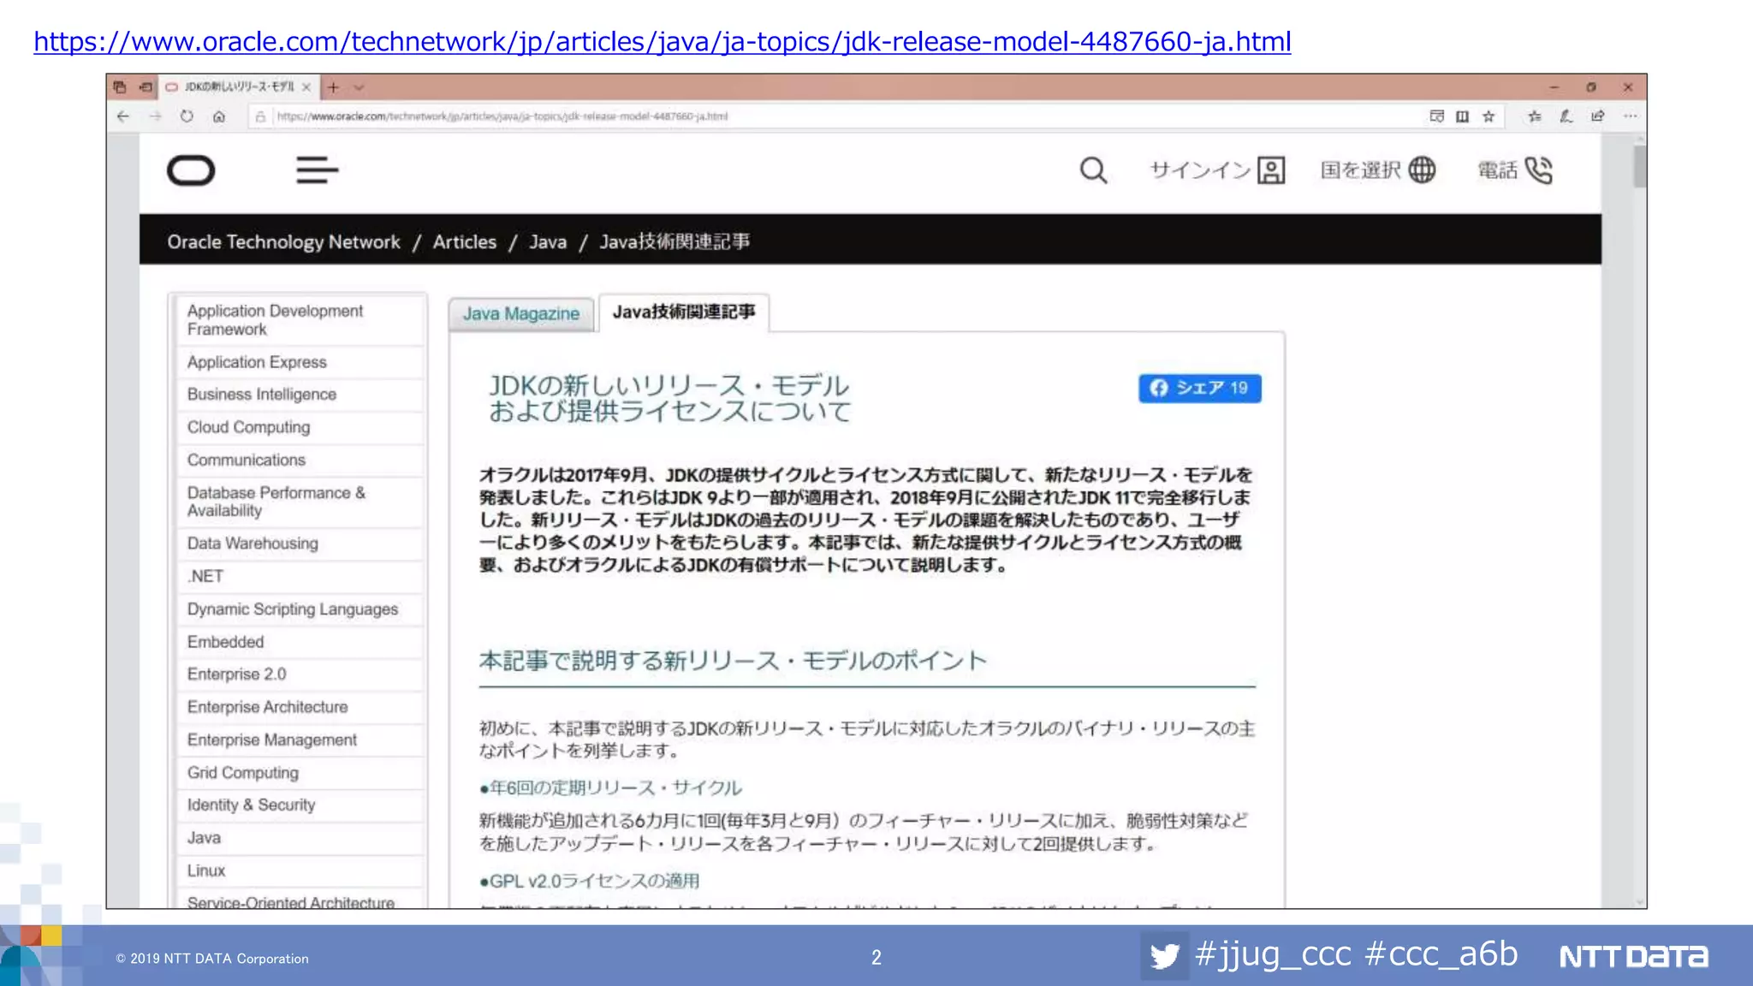Open .NET sidebar item

(x=300, y=577)
